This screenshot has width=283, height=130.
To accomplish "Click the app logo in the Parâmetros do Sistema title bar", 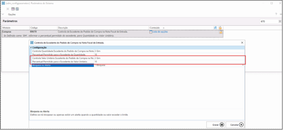I will (3, 3).
